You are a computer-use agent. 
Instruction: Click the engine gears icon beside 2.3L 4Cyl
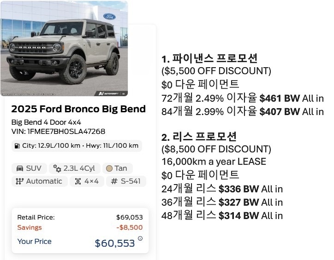pos(57,168)
